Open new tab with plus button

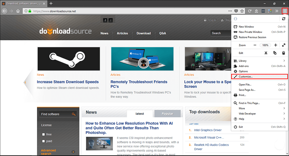(x=51, y=3)
